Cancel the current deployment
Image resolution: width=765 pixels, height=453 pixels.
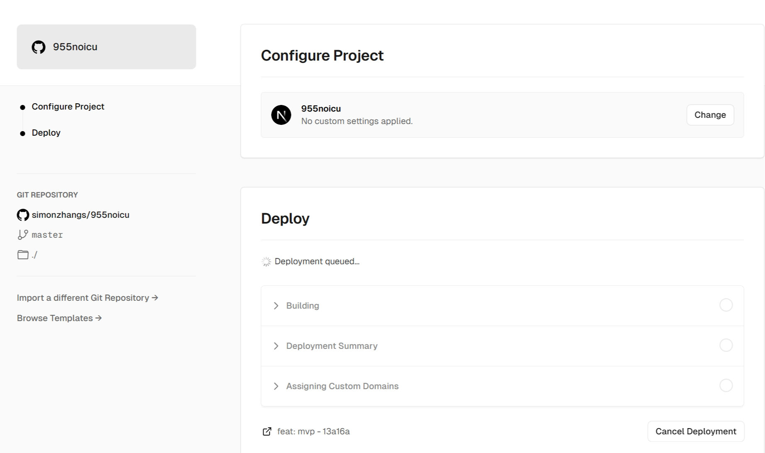695,431
